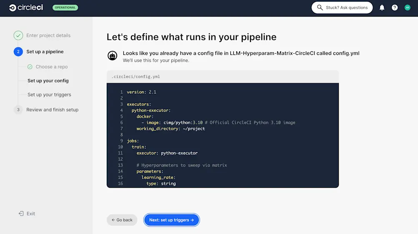418x234 pixels.
Task: Go to Choose a repo substep
Action: pos(51,67)
